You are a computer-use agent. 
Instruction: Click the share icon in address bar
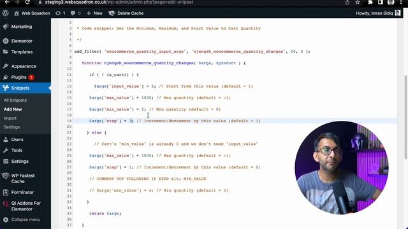click(347, 3)
